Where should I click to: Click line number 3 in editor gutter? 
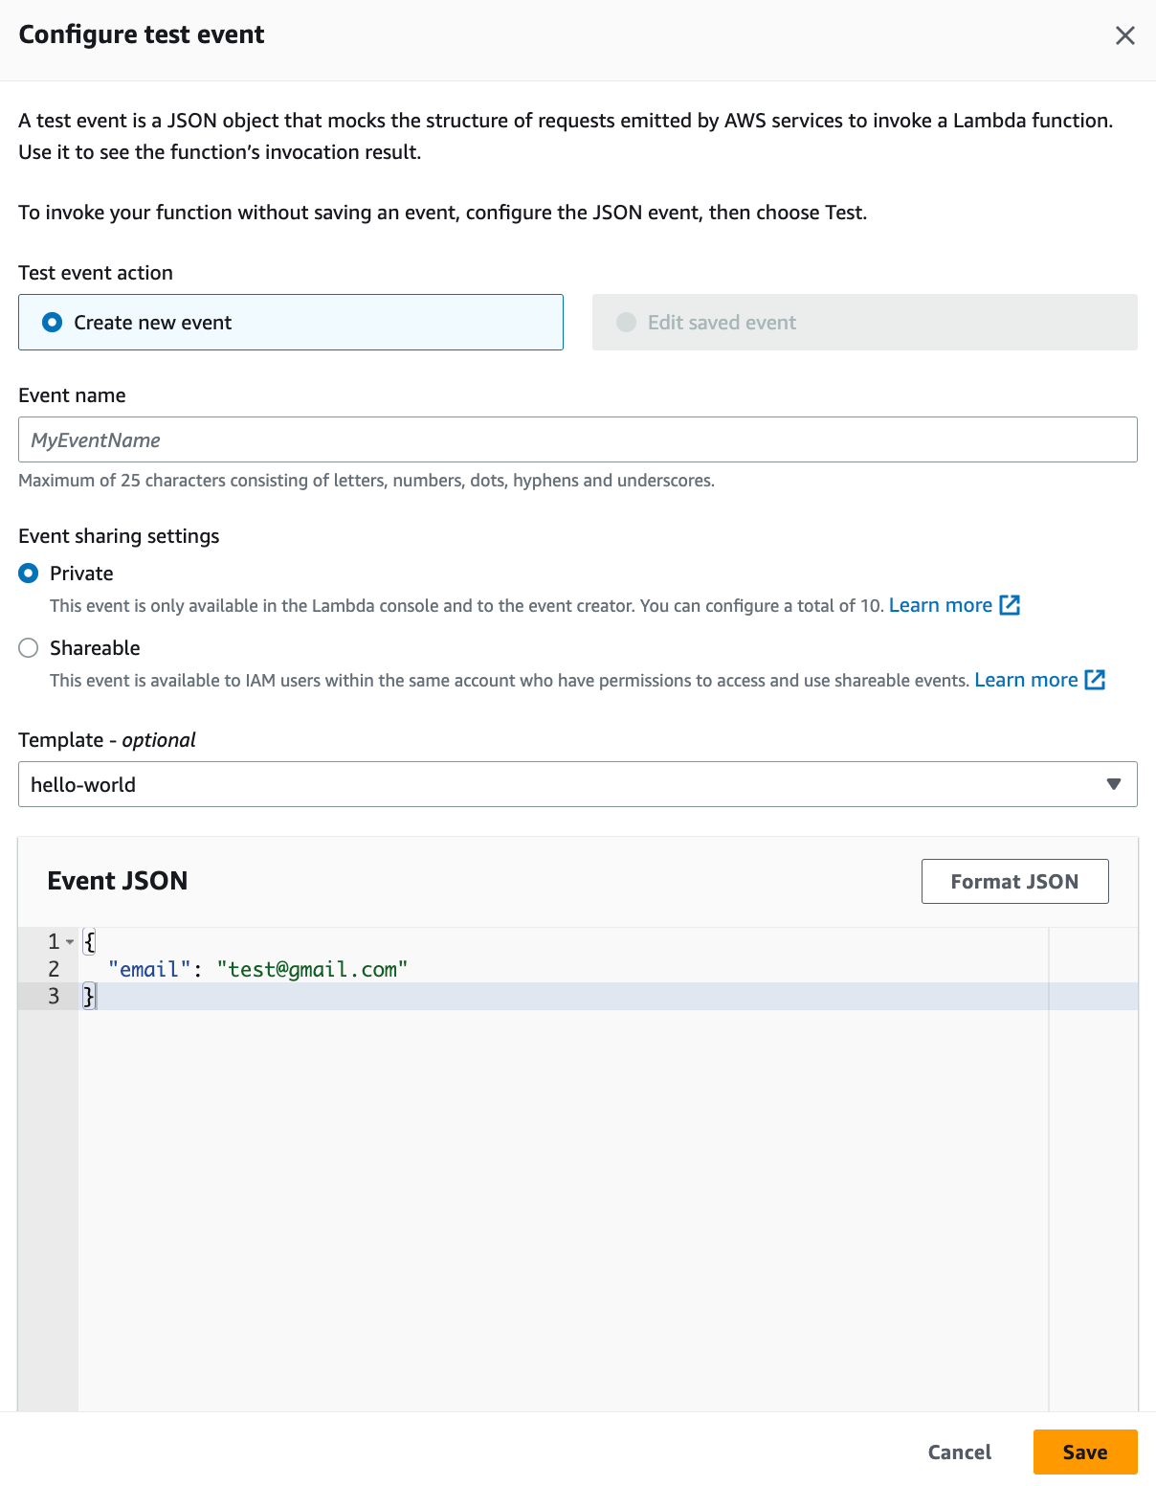54,997
